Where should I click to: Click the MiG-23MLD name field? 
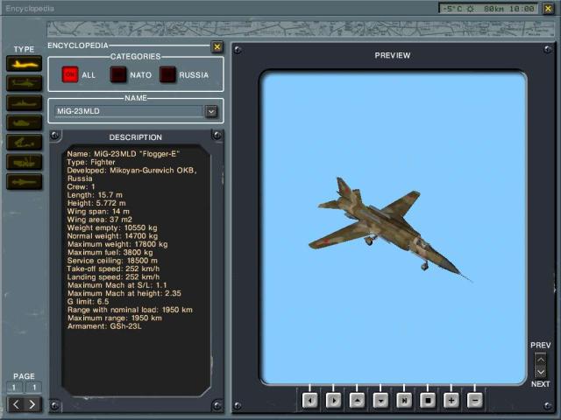pyautogui.click(x=129, y=111)
